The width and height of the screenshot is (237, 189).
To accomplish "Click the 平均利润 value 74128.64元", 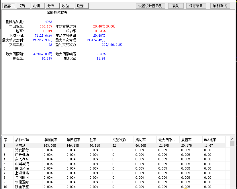I will click(44, 36).
